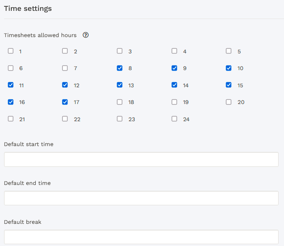This screenshot has height=246, width=284.
Task: Uncheck the hour 15 checkbox
Action: coord(229,85)
